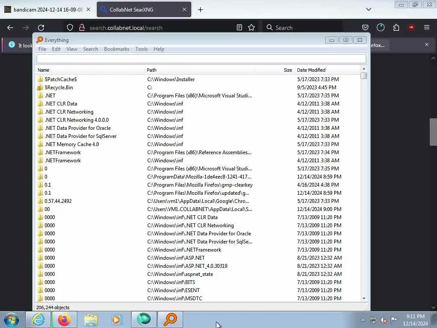Click path C:\Program Files\Mozilla Firefox\gmp-clearkey

click(200, 185)
